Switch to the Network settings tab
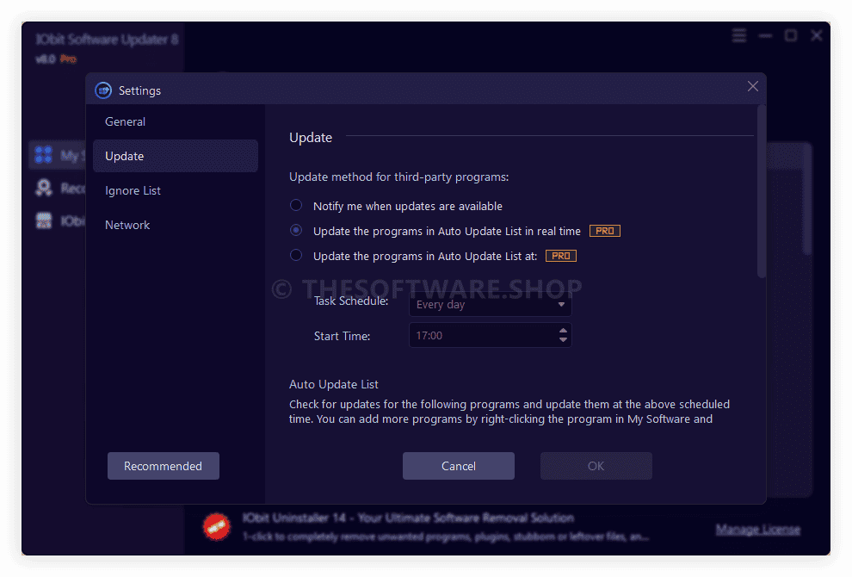 click(x=127, y=225)
